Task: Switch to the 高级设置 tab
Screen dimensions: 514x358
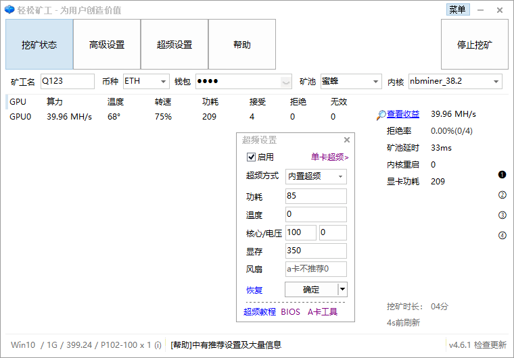Action: (x=107, y=45)
